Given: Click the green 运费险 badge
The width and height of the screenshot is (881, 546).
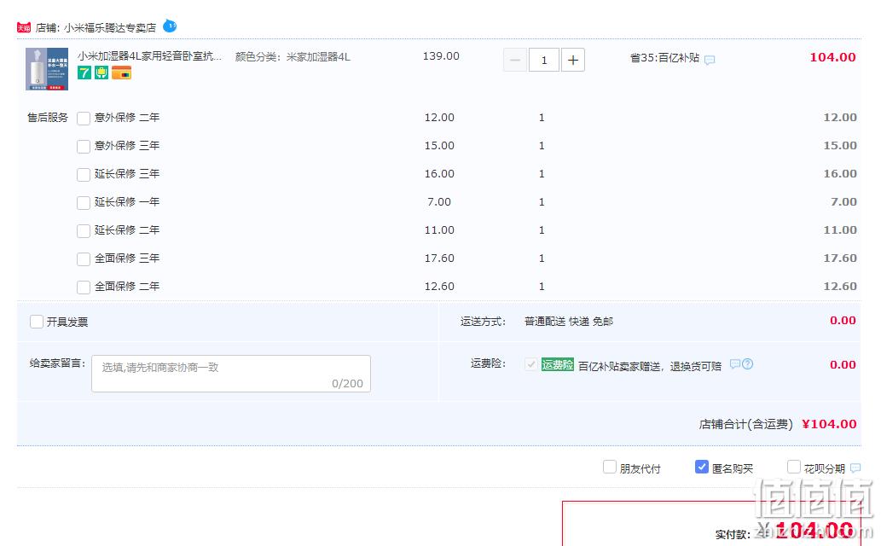Looking at the screenshot, I should tap(558, 364).
